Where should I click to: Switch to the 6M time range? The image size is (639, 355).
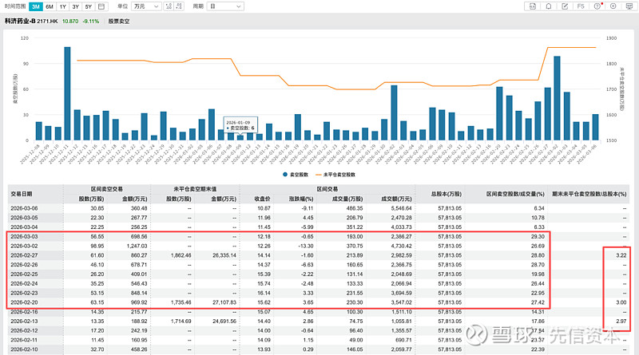[50, 6]
